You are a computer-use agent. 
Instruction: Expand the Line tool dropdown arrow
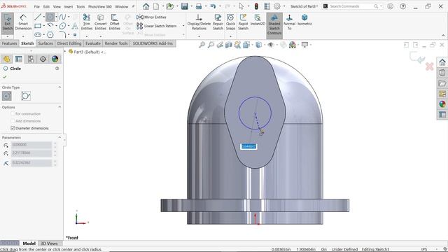click(x=43, y=17)
